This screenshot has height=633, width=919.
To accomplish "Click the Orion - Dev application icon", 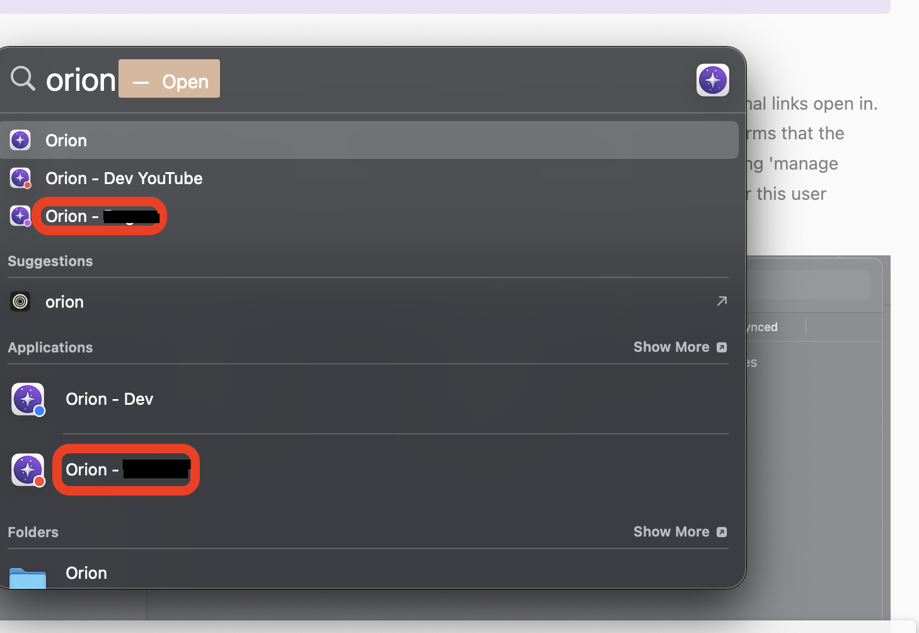I will point(28,400).
